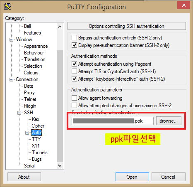Enable Bypass authentication entirely checkbox
Viewport: 193px width, 187px height.
(74, 38)
